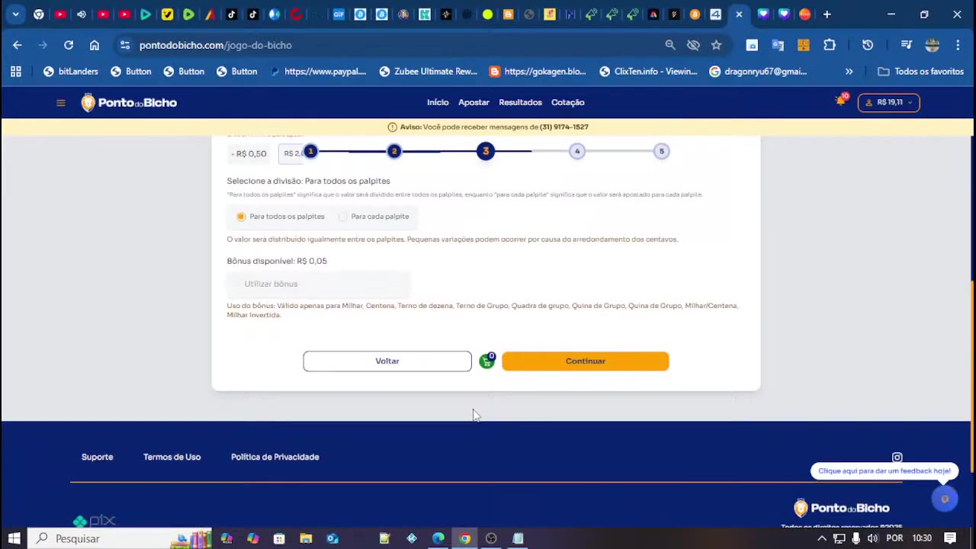
Task: Open Microsoft Edge from the taskbar
Action: click(x=438, y=538)
